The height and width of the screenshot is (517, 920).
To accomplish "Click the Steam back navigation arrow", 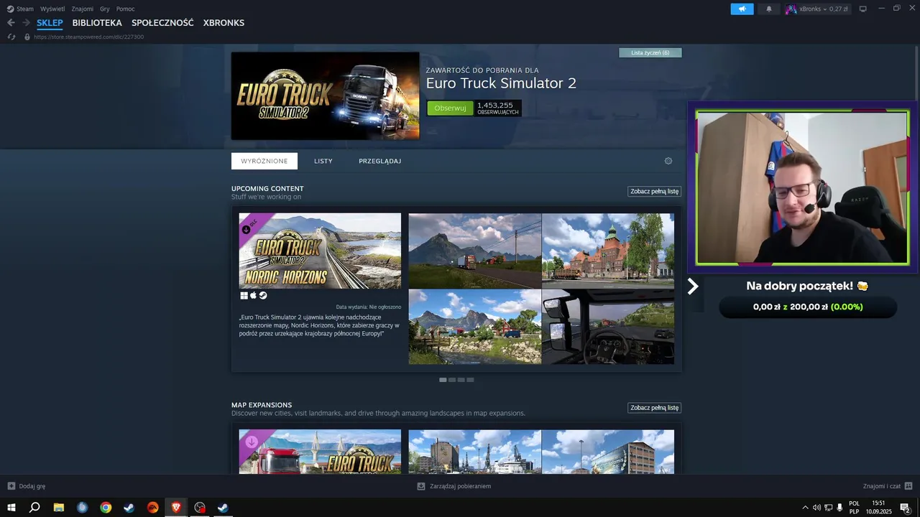I will click(x=11, y=23).
